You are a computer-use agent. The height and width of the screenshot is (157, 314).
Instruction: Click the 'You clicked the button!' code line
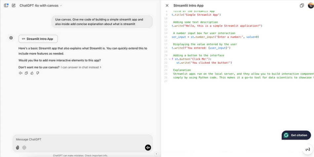(204, 63)
